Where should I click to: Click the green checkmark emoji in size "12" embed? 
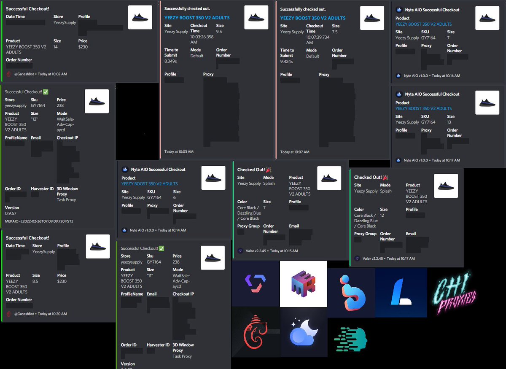pos(46,92)
